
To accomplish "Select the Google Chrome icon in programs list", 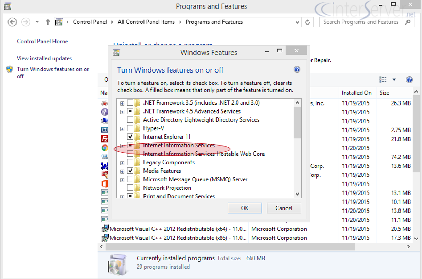I will pyautogui.click(x=104, y=148).
